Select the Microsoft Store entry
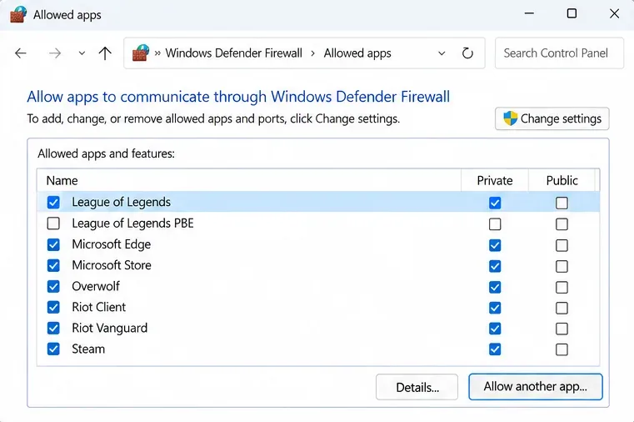Screen dimensions: 634x422 112,265
